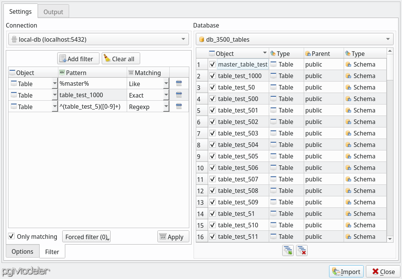Click the Import button
Screen dimensions: 402x279
tap(346, 271)
